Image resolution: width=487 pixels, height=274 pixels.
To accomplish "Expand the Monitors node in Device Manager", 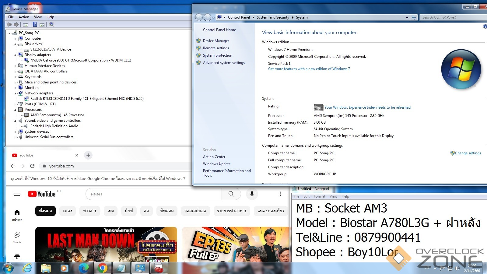I will pos(15,88).
